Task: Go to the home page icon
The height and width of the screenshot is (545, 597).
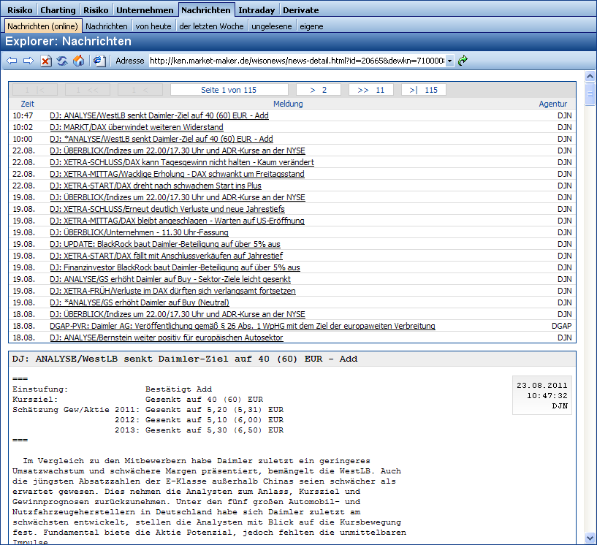Action: [x=78, y=61]
